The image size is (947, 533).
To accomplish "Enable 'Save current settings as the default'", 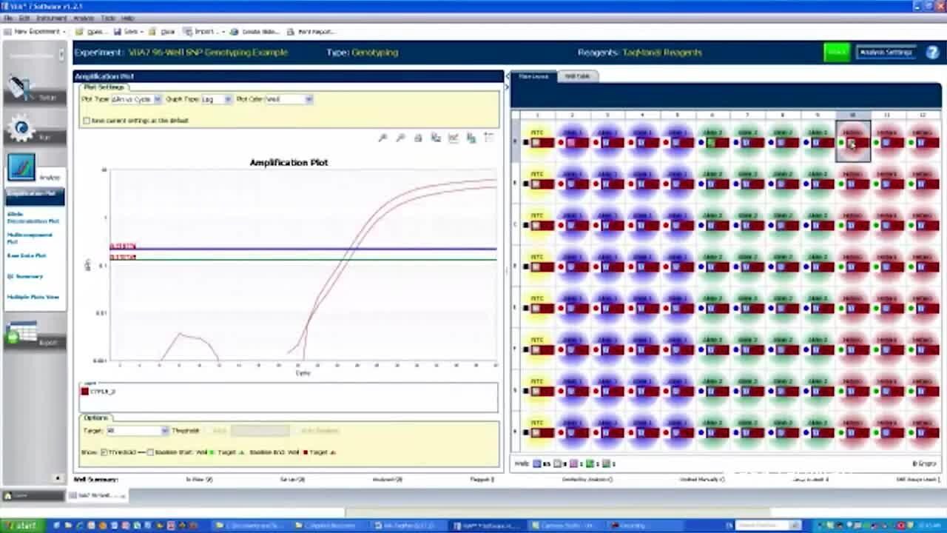I will 87,121.
